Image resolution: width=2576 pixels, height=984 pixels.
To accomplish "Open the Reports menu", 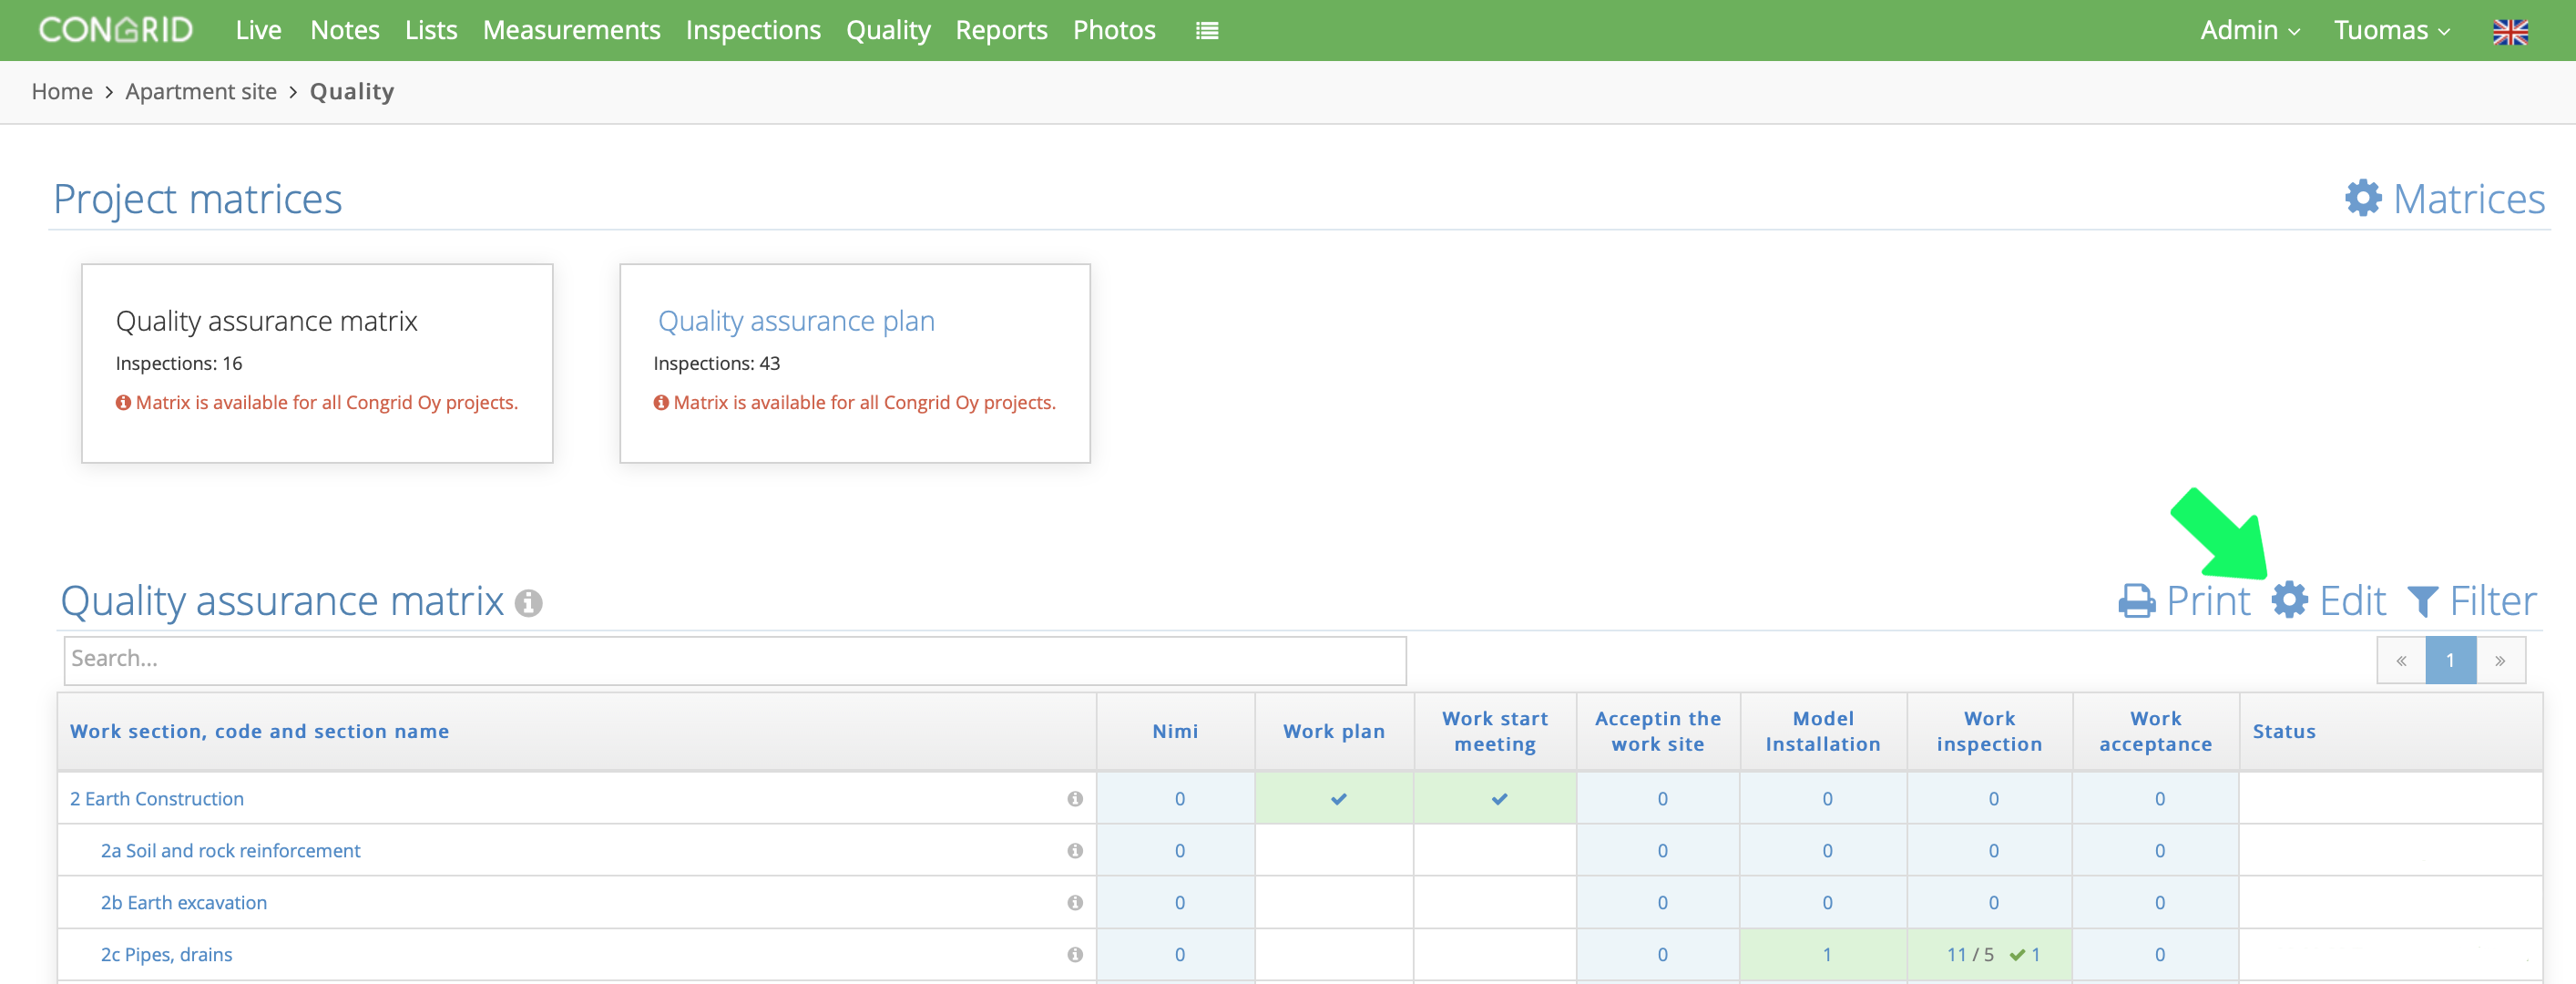I will [1001, 30].
